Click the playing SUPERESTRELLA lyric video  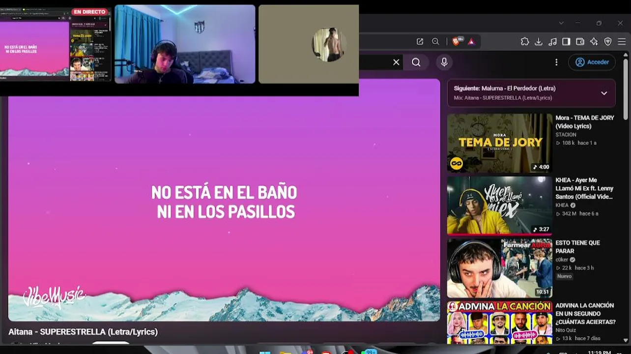click(224, 200)
